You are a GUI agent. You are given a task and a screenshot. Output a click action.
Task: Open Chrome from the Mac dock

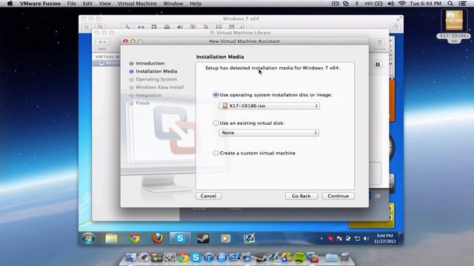tap(183, 257)
